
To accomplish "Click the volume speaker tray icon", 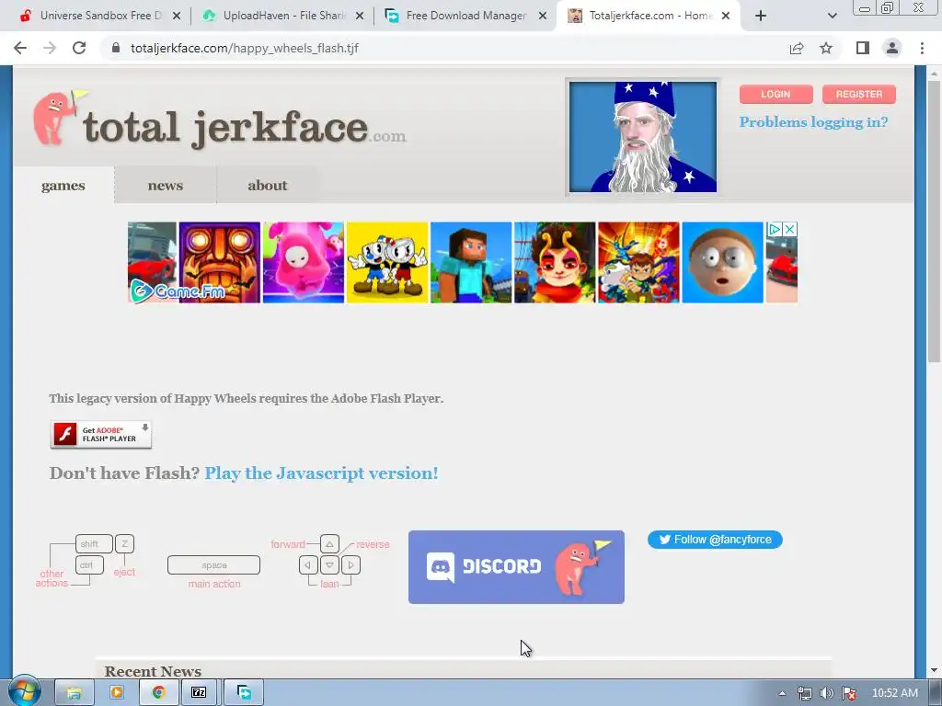I will [x=827, y=693].
